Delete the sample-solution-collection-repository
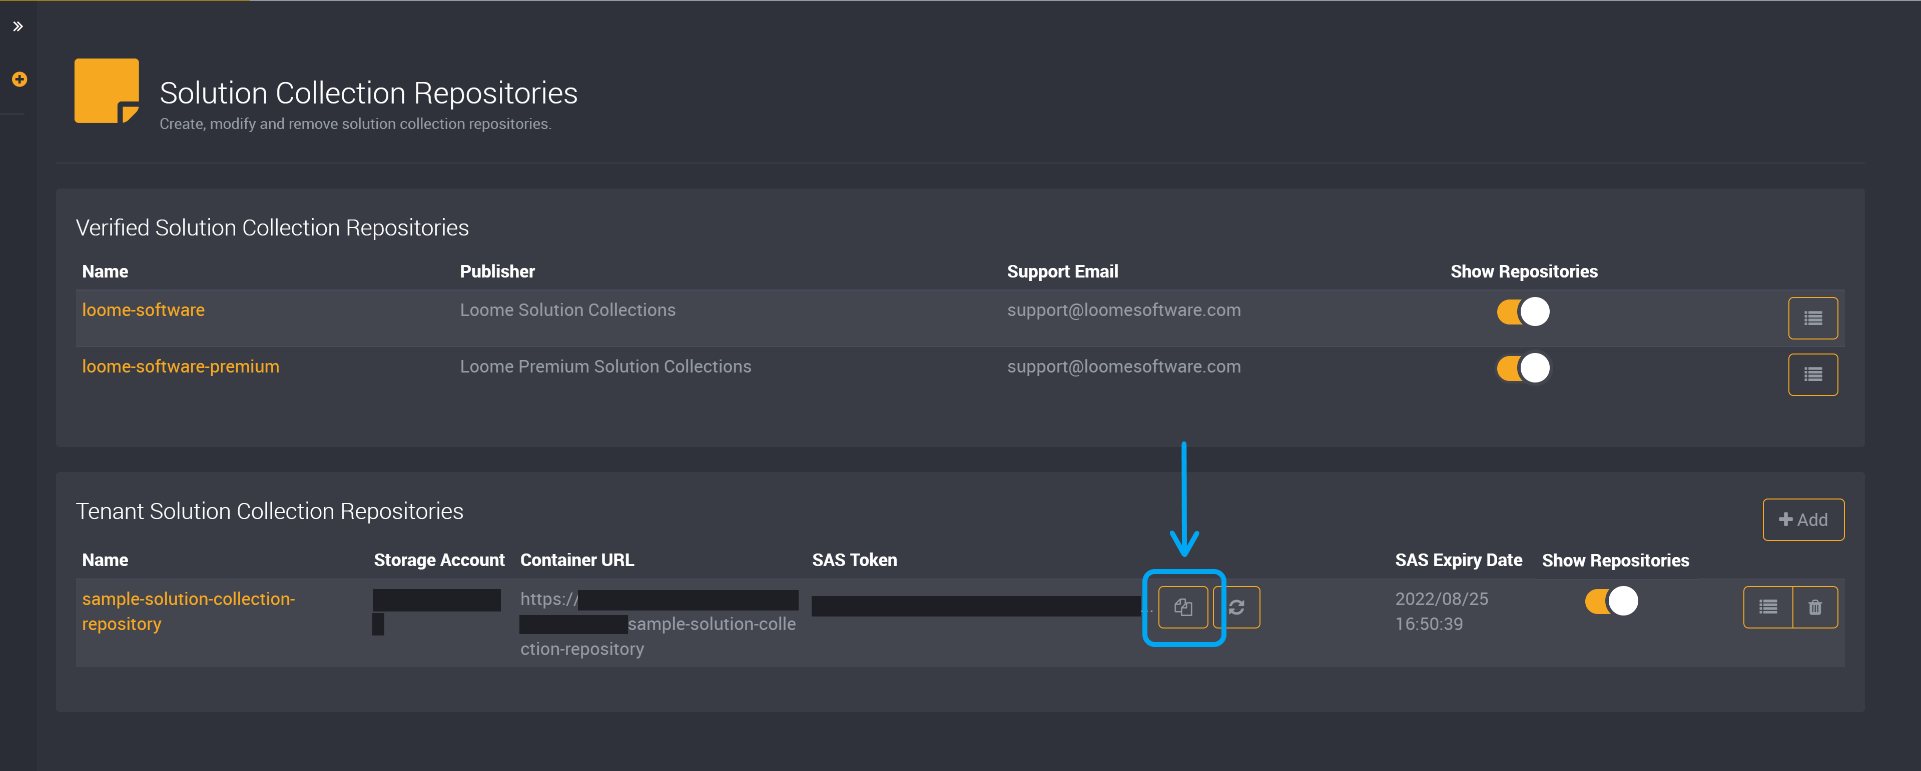Image resolution: width=1921 pixels, height=771 pixels. click(1815, 607)
